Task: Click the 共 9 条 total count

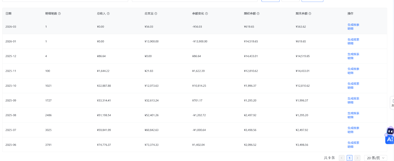Action: [329, 158]
